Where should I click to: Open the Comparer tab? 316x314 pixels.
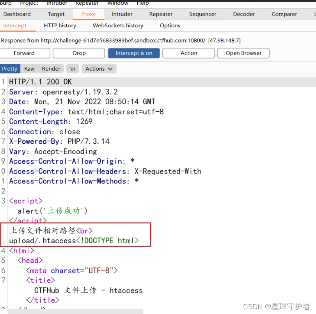click(x=284, y=14)
